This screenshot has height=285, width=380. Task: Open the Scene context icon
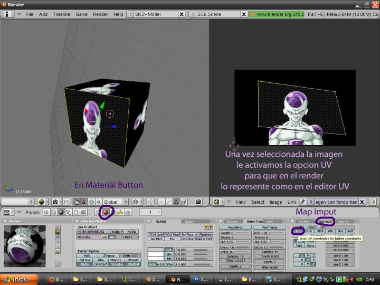coord(83,212)
